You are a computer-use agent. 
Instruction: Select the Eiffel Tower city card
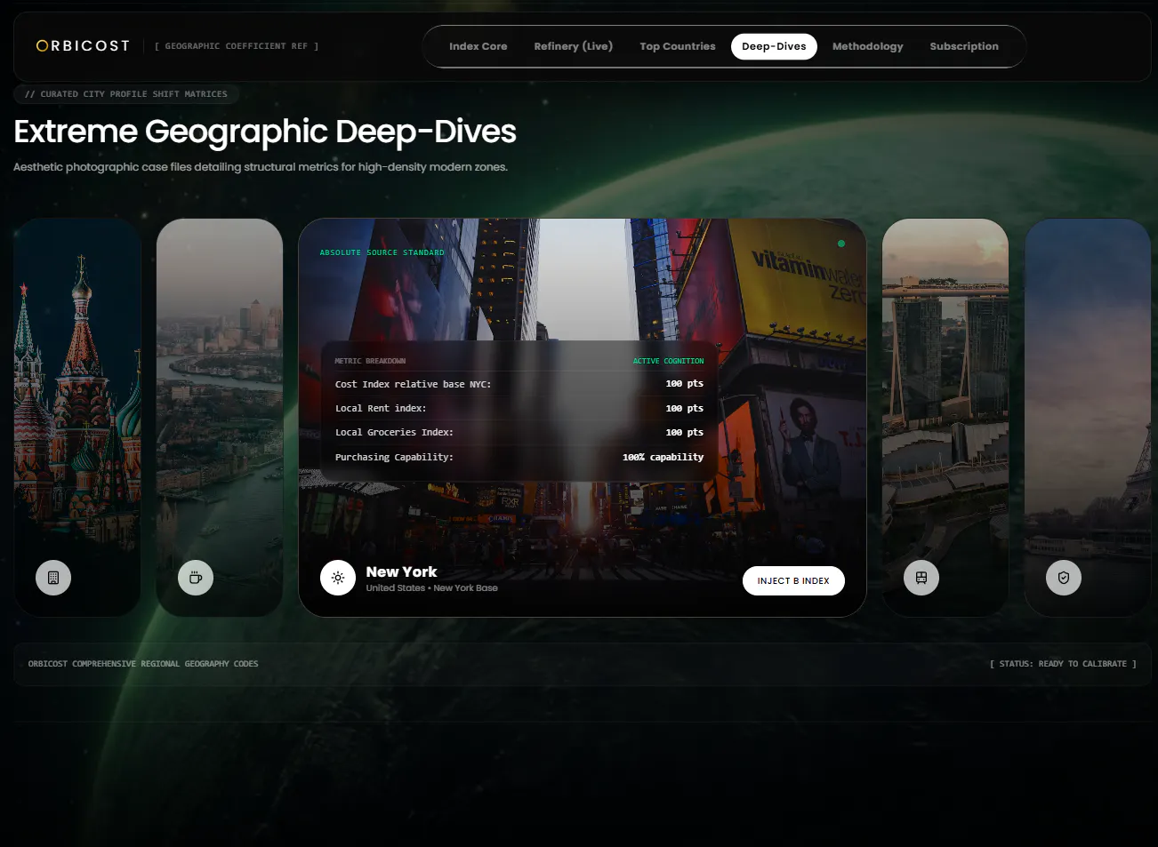point(1088,418)
